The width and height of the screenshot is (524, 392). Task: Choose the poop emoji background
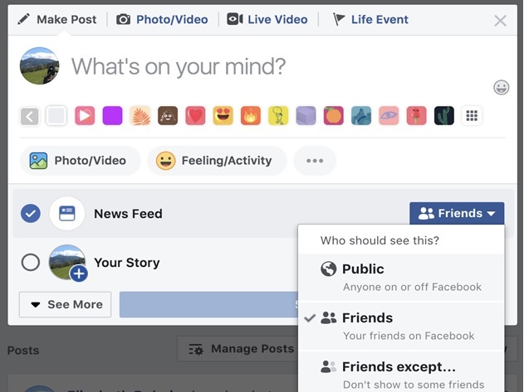(168, 116)
